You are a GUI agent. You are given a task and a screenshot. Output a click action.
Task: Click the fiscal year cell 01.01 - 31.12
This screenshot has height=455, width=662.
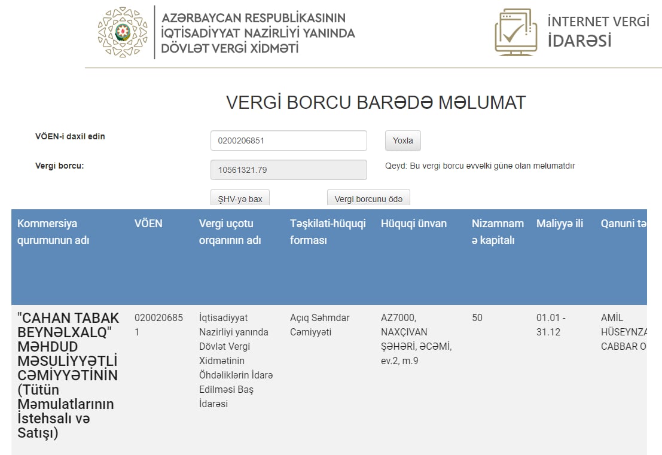point(551,325)
